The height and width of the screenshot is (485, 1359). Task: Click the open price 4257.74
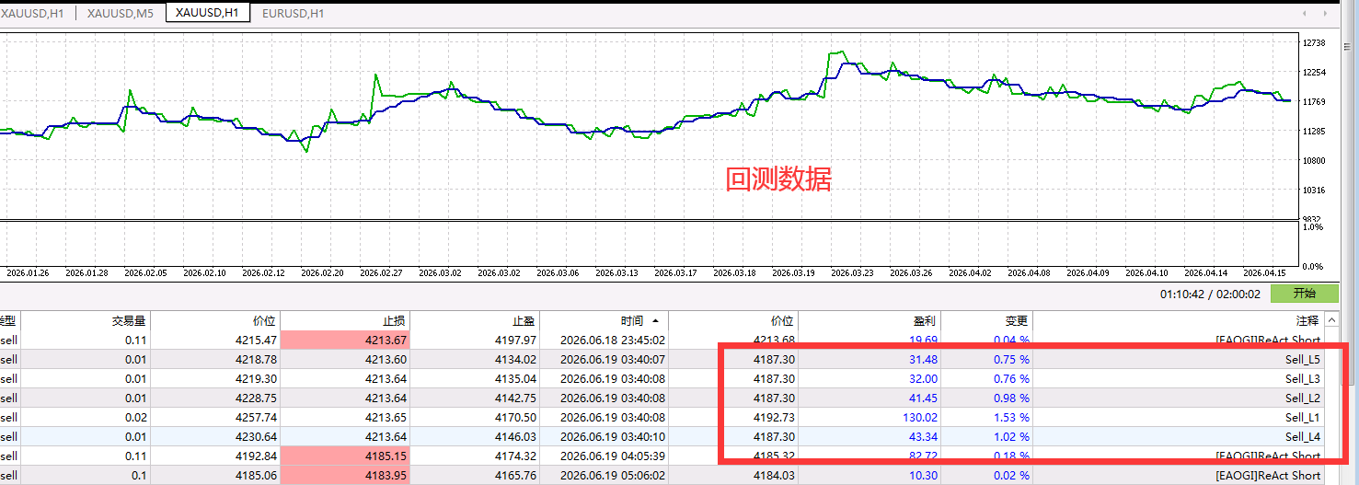click(257, 417)
